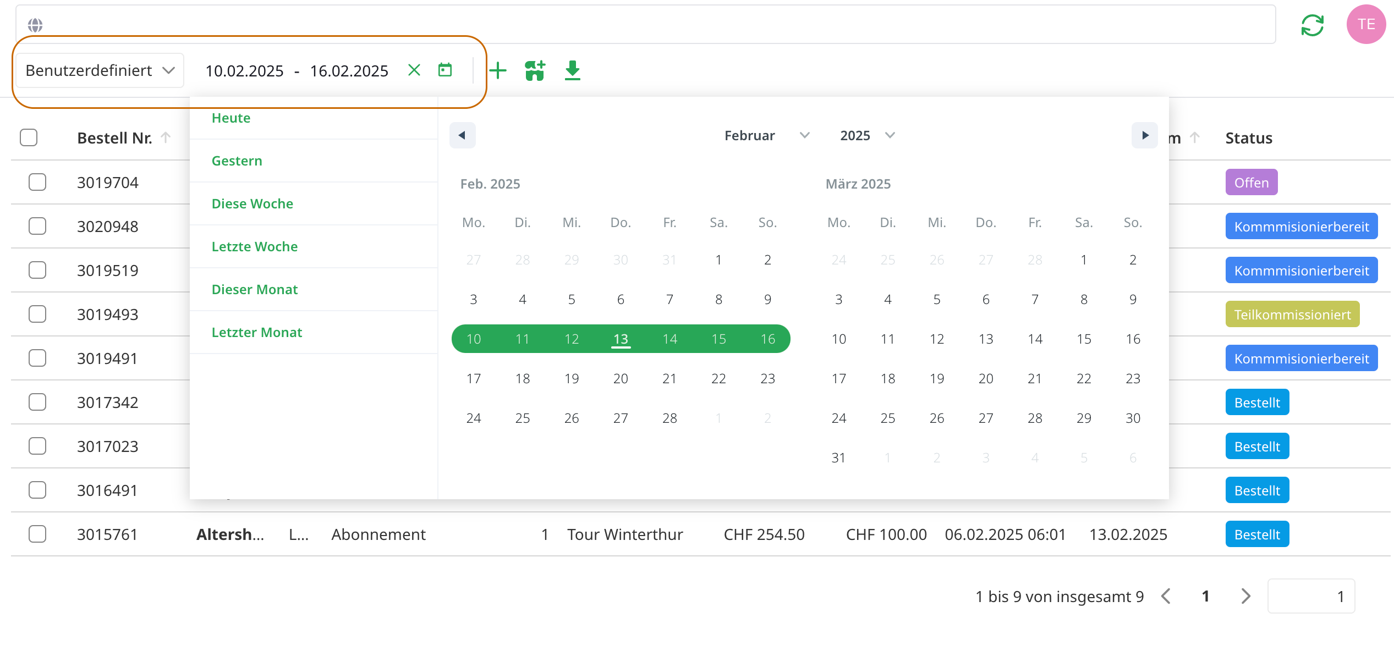Image resolution: width=1394 pixels, height=651 pixels.
Task: Open the Benutzerdefiniert range dropdown
Action: coord(100,70)
